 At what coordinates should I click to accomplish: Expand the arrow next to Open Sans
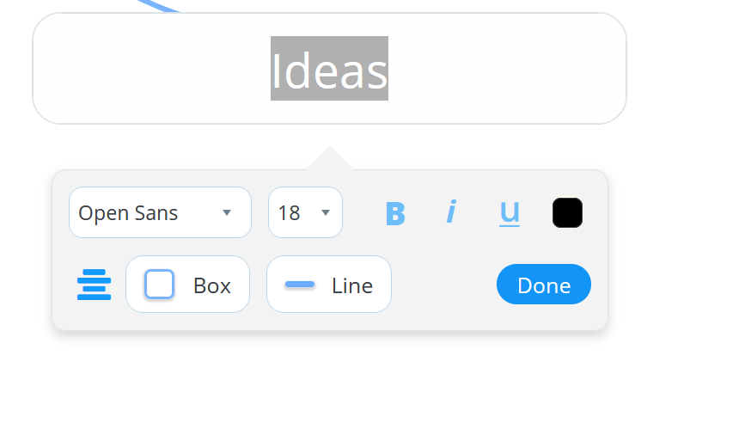click(227, 213)
